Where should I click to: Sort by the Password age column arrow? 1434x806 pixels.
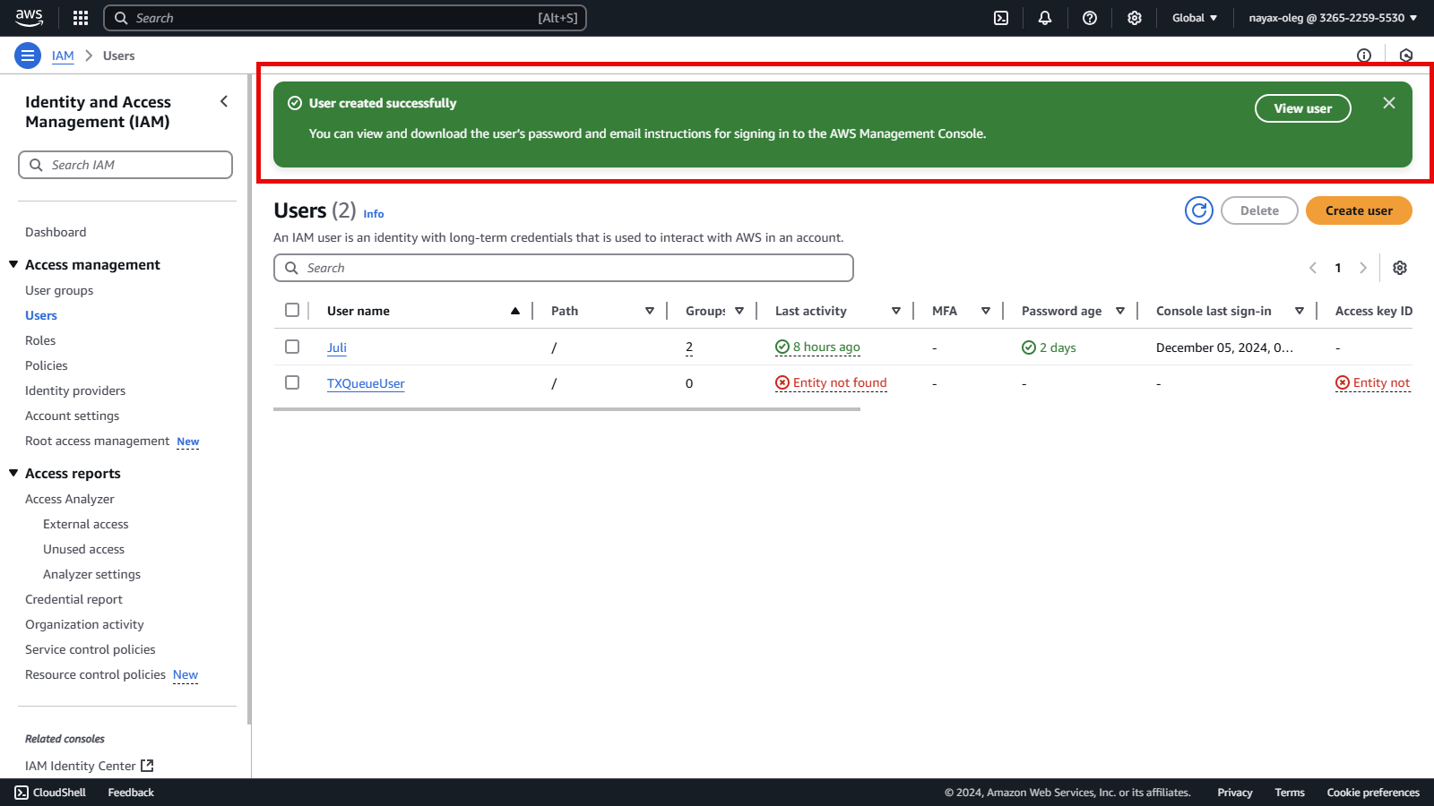coord(1120,311)
